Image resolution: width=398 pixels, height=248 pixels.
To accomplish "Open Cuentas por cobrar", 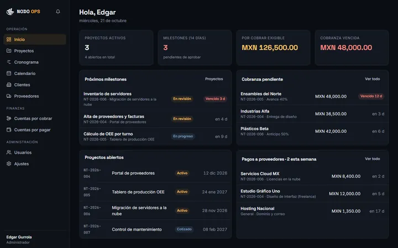I will (x=35, y=118).
